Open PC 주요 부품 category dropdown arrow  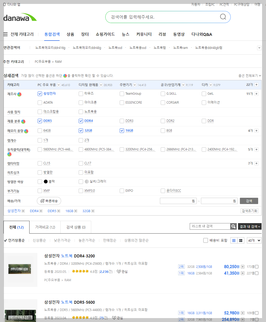(59, 85)
